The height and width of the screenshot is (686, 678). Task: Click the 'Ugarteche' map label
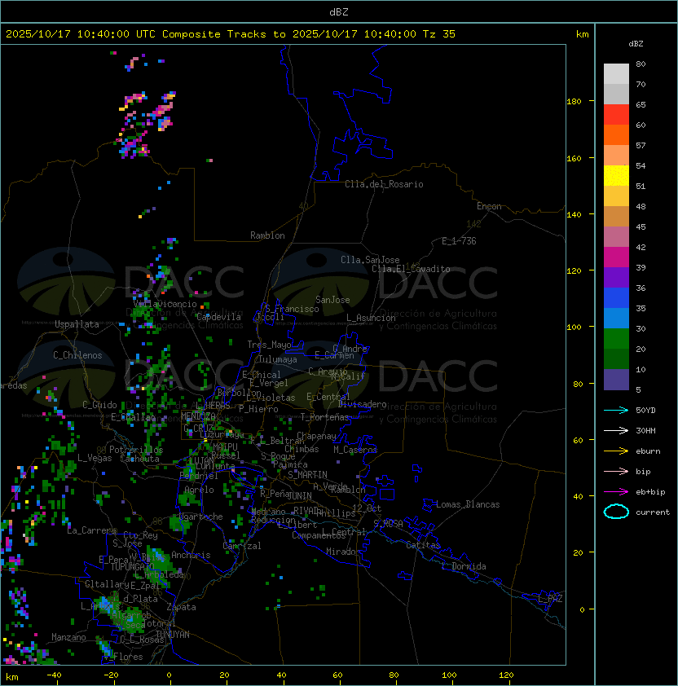click(200, 517)
